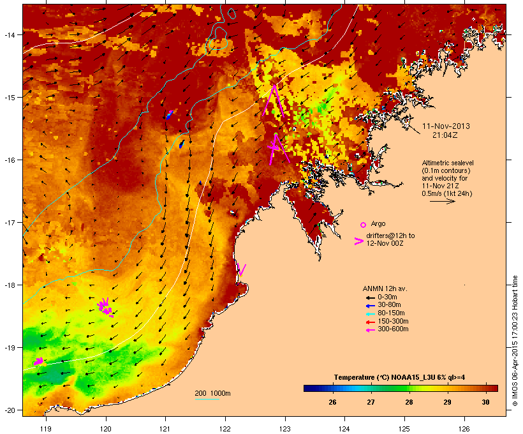Click the latitude axis label -14
The height and width of the screenshot is (434, 523).
(x=10, y=34)
